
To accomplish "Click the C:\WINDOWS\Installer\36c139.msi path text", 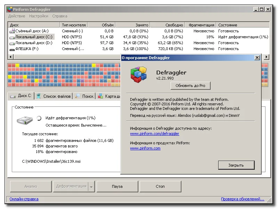I will tap(51, 161).
